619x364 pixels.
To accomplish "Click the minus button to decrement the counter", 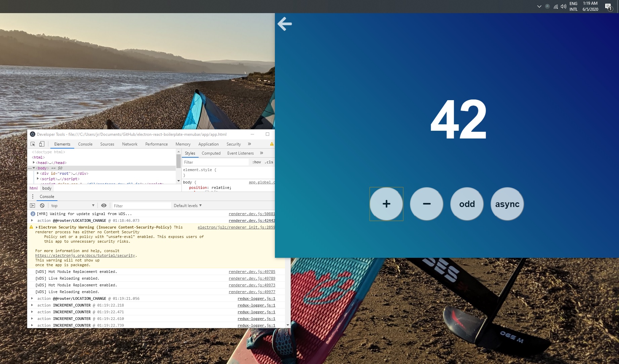I will click(427, 204).
